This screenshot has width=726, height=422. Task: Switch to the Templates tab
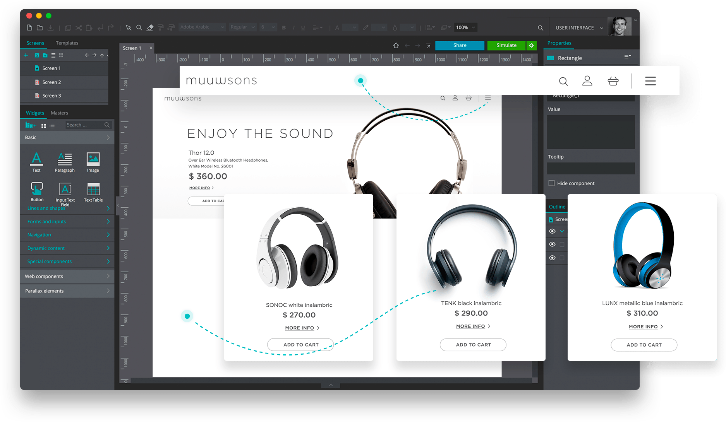tap(67, 43)
